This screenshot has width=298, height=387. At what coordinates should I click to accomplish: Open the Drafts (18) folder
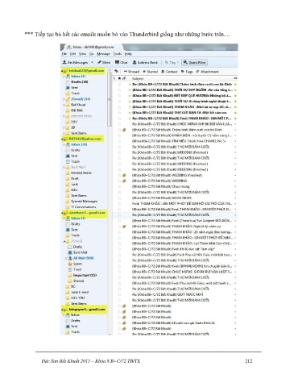pyautogui.click(x=77, y=82)
